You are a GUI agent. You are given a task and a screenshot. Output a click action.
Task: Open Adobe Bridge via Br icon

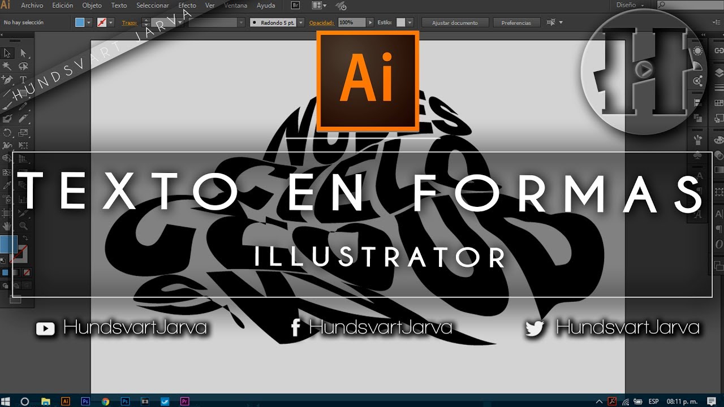click(295, 6)
